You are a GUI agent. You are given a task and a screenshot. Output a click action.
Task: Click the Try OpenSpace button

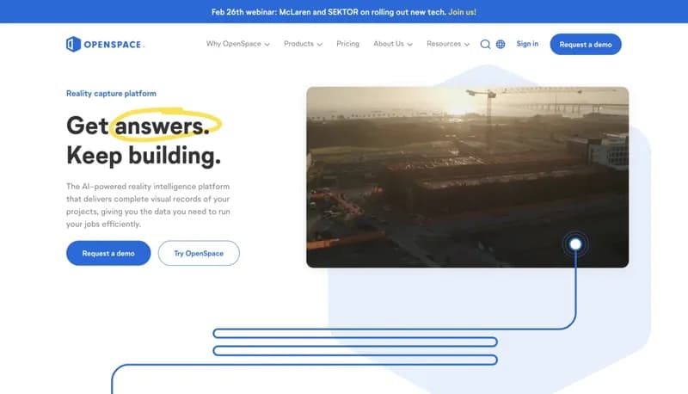click(199, 253)
